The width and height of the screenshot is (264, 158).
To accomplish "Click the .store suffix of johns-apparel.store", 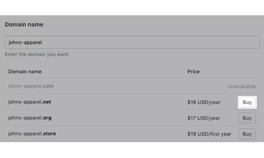I will click(49, 134).
